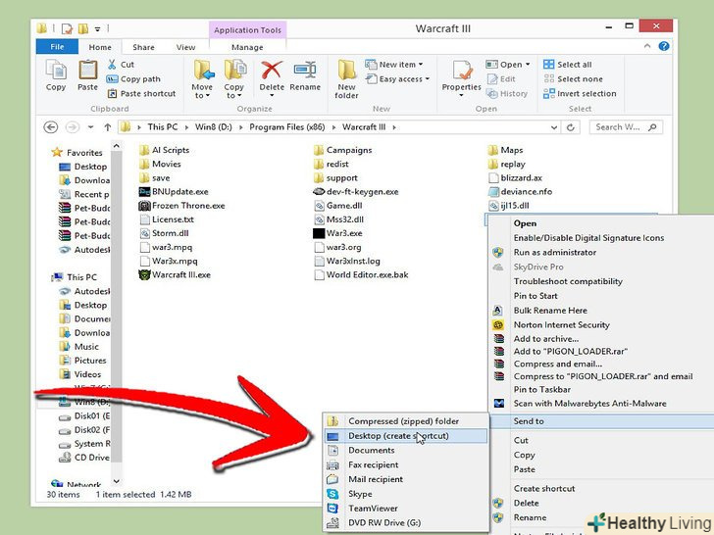
Task: Click the Copy to folder icon
Action: 235,71
